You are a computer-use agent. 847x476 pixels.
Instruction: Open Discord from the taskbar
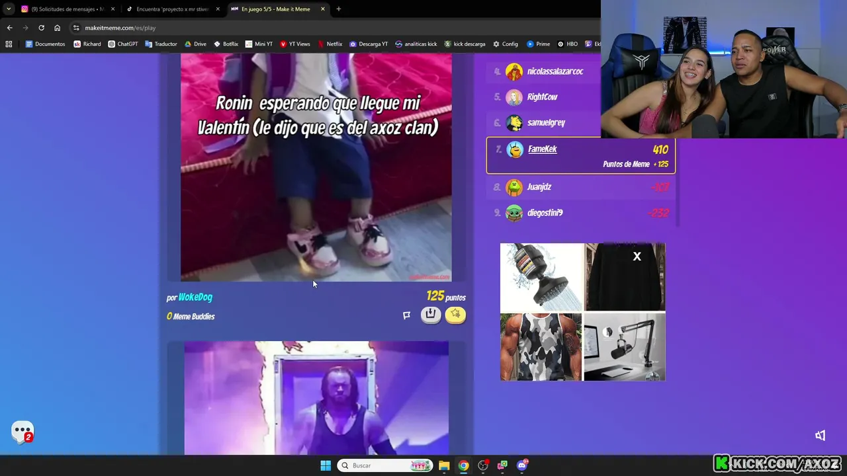point(522,465)
